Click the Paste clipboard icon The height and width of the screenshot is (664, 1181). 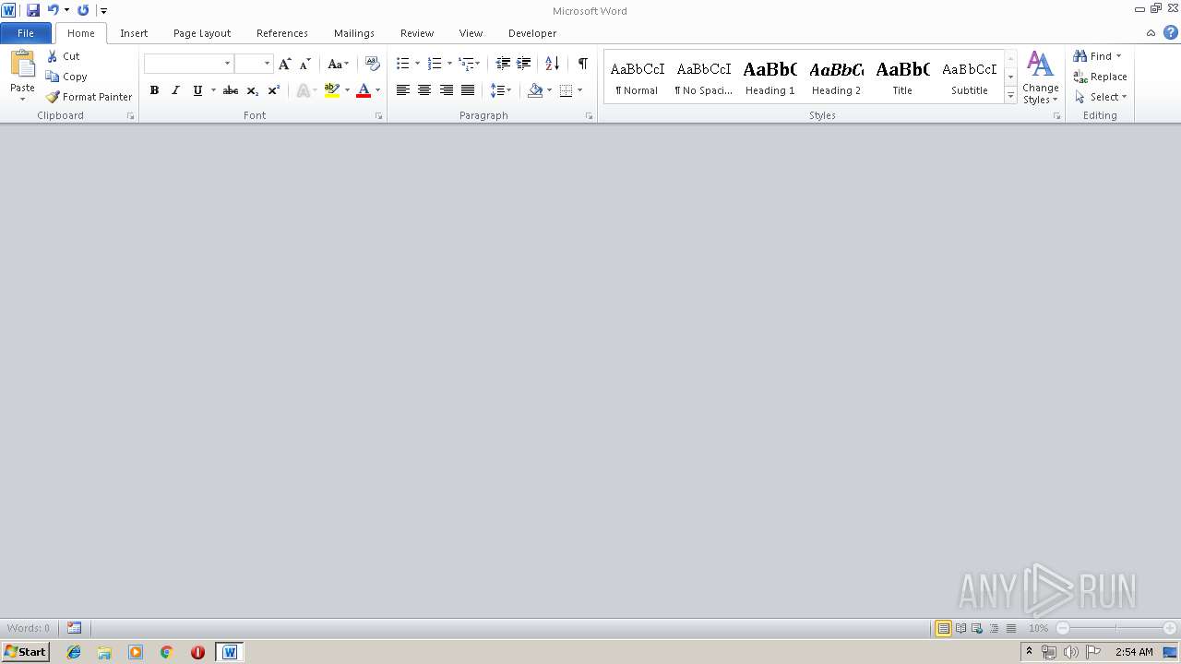[22, 65]
